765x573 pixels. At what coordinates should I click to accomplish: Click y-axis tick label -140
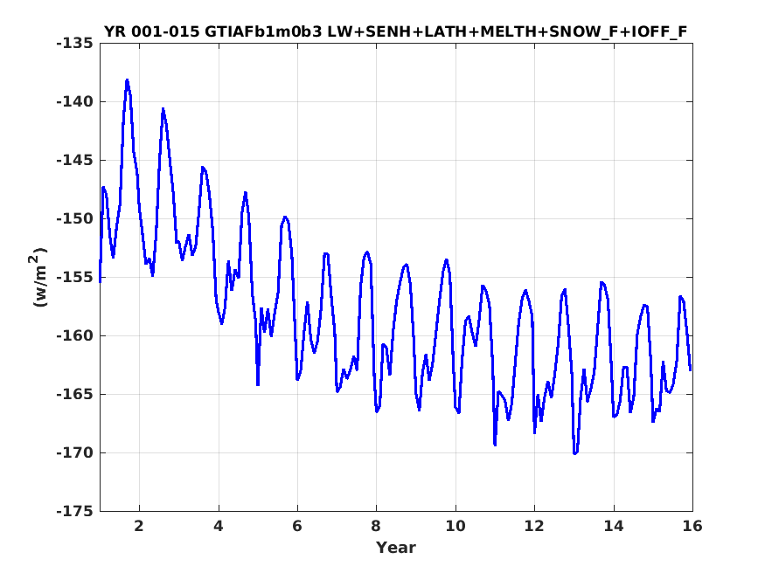click(x=74, y=102)
